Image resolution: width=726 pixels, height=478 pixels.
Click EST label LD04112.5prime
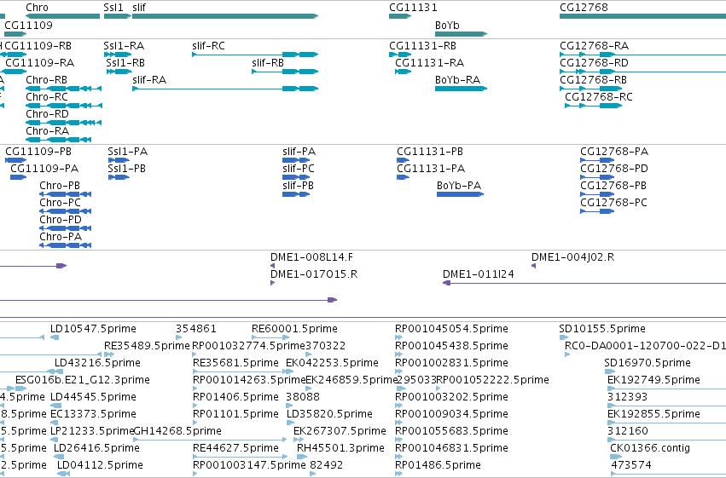[x=100, y=465]
